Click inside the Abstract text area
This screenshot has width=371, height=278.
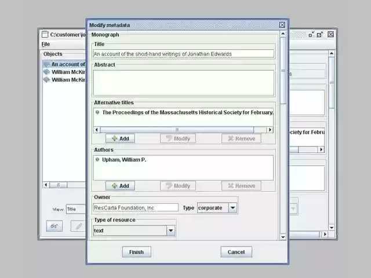pos(183,82)
